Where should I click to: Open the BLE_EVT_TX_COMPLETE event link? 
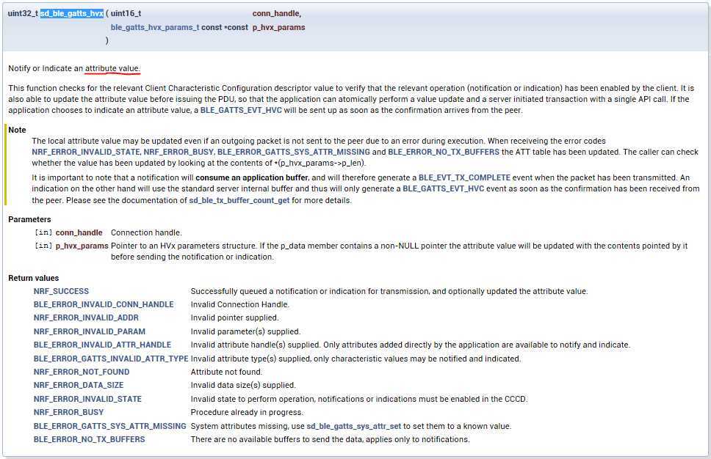pyautogui.click(x=464, y=178)
